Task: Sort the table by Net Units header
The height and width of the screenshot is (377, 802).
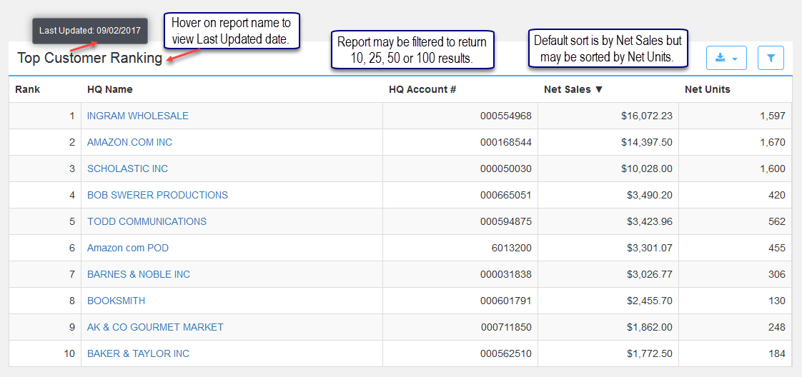Action: tap(708, 89)
